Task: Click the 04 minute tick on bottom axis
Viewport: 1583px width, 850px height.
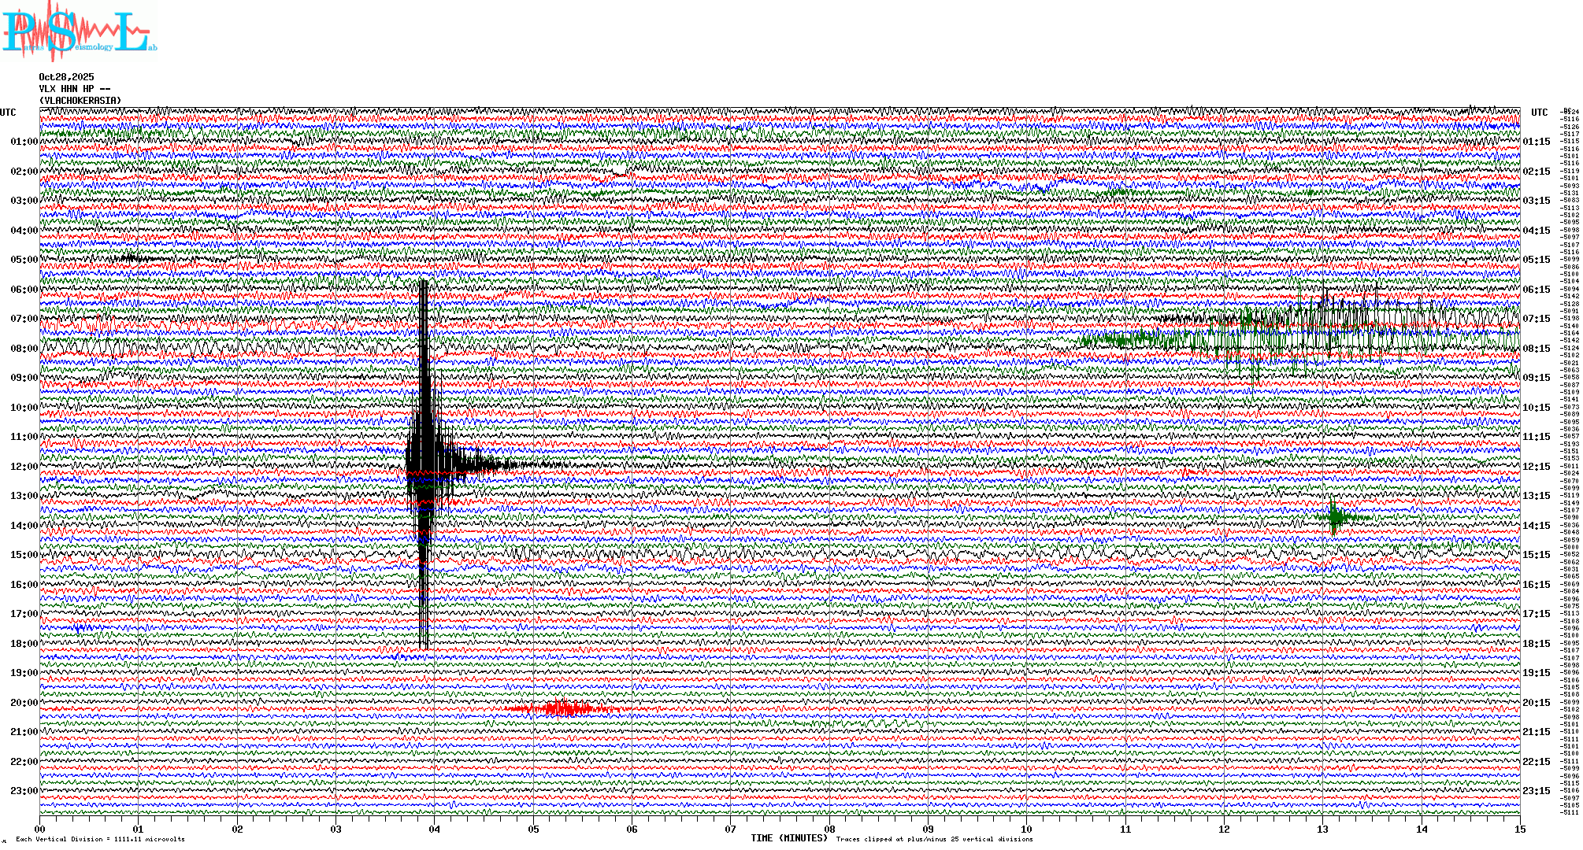Action: coord(435,830)
